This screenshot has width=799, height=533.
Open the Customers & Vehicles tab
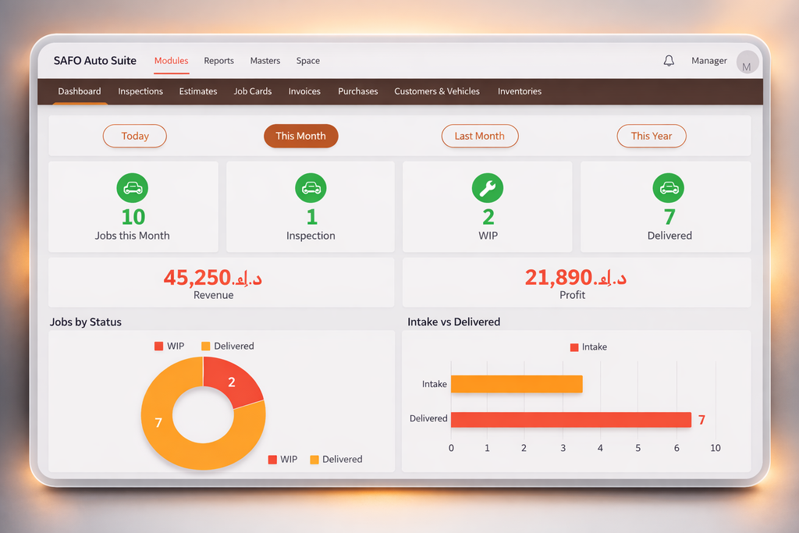point(436,91)
